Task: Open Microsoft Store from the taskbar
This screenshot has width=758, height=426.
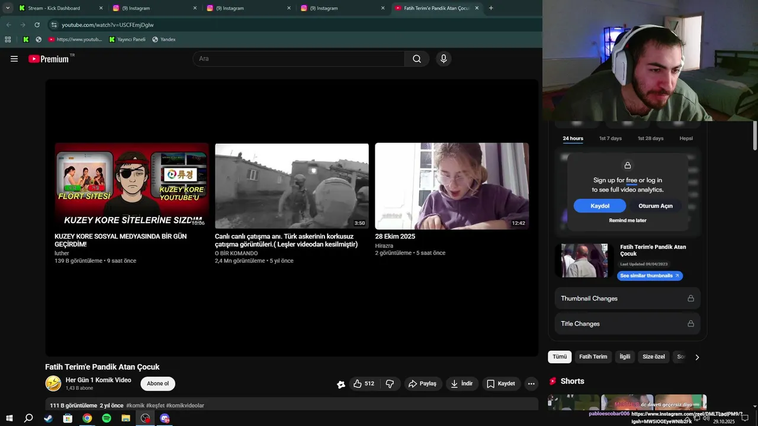Action: [x=68, y=418]
